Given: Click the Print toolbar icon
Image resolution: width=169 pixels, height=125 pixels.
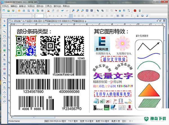Looking at the screenshot, I should coord(24,10).
